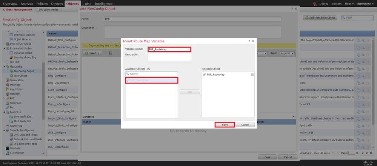The height and width of the screenshot is (166, 377).
Task: Refresh the Available Objects list
Action: pos(149,69)
